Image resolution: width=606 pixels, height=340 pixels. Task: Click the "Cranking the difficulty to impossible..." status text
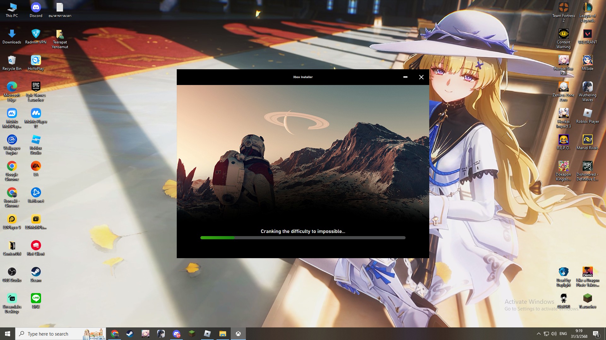pos(303,231)
